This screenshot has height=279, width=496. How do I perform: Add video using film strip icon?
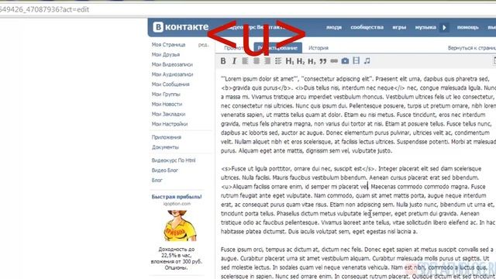pyautogui.click(x=356, y=60)
